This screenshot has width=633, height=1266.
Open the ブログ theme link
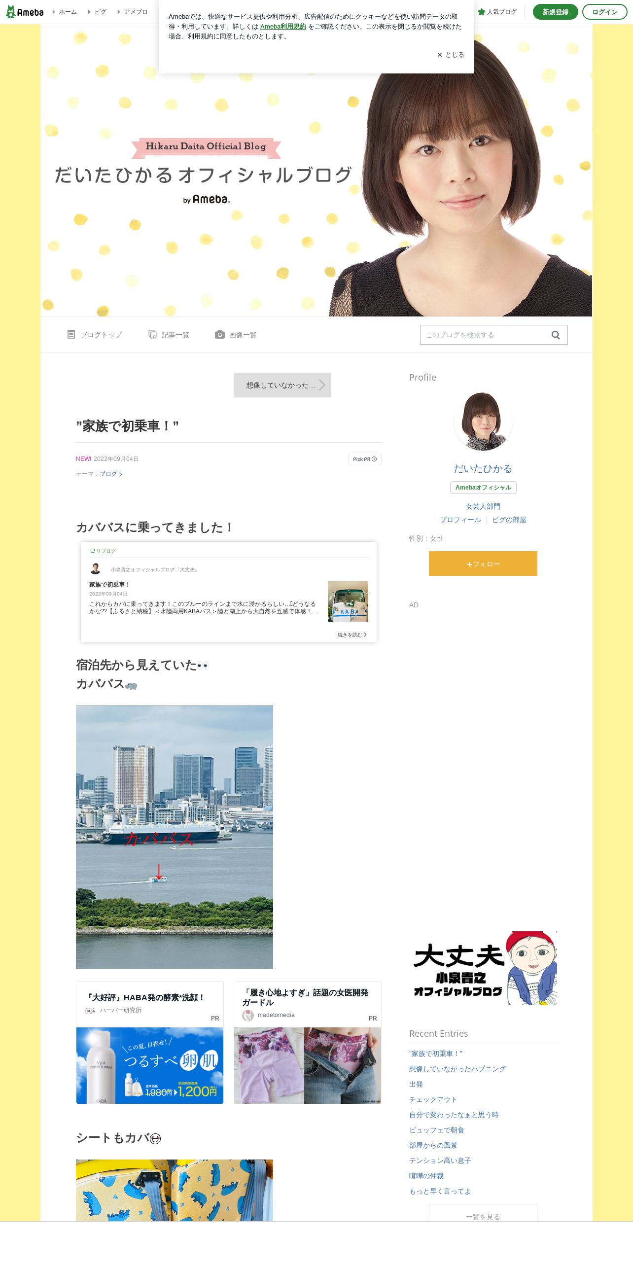click(x=110, y=474)
